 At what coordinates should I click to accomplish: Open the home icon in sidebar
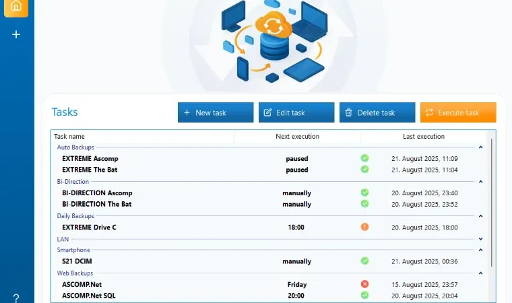pyautogui.click(x=16, y=7)
